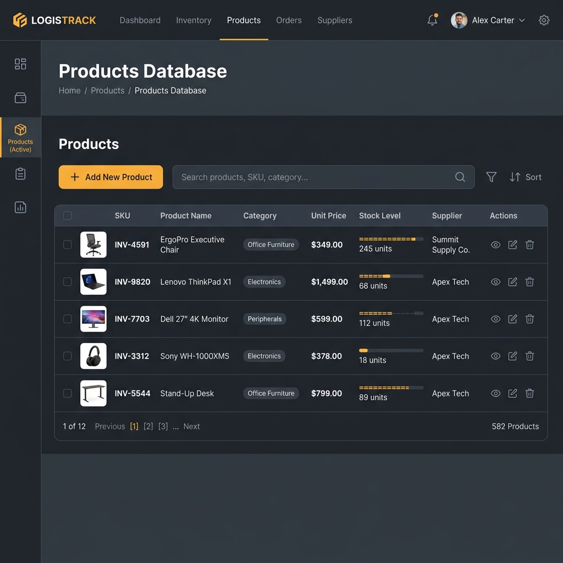Delete the Sony WH-1000XM5 row
The image size is (563, 563).
529,356
